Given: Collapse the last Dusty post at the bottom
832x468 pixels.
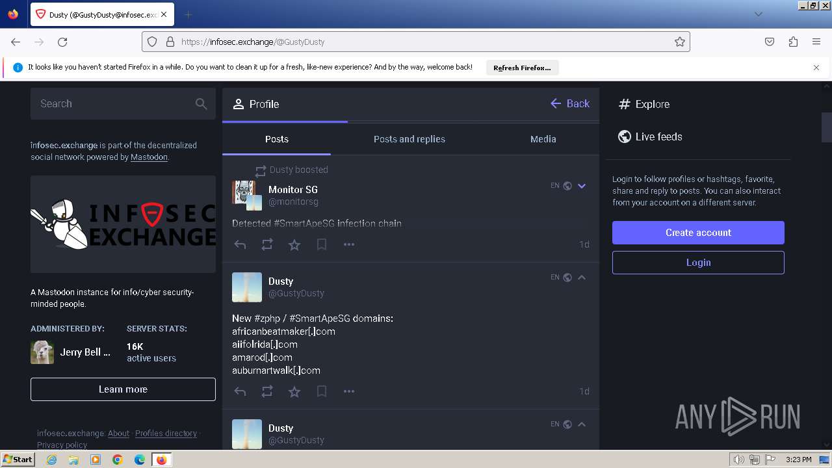Looking at the screenshot, I should click(x=582, y=424).
